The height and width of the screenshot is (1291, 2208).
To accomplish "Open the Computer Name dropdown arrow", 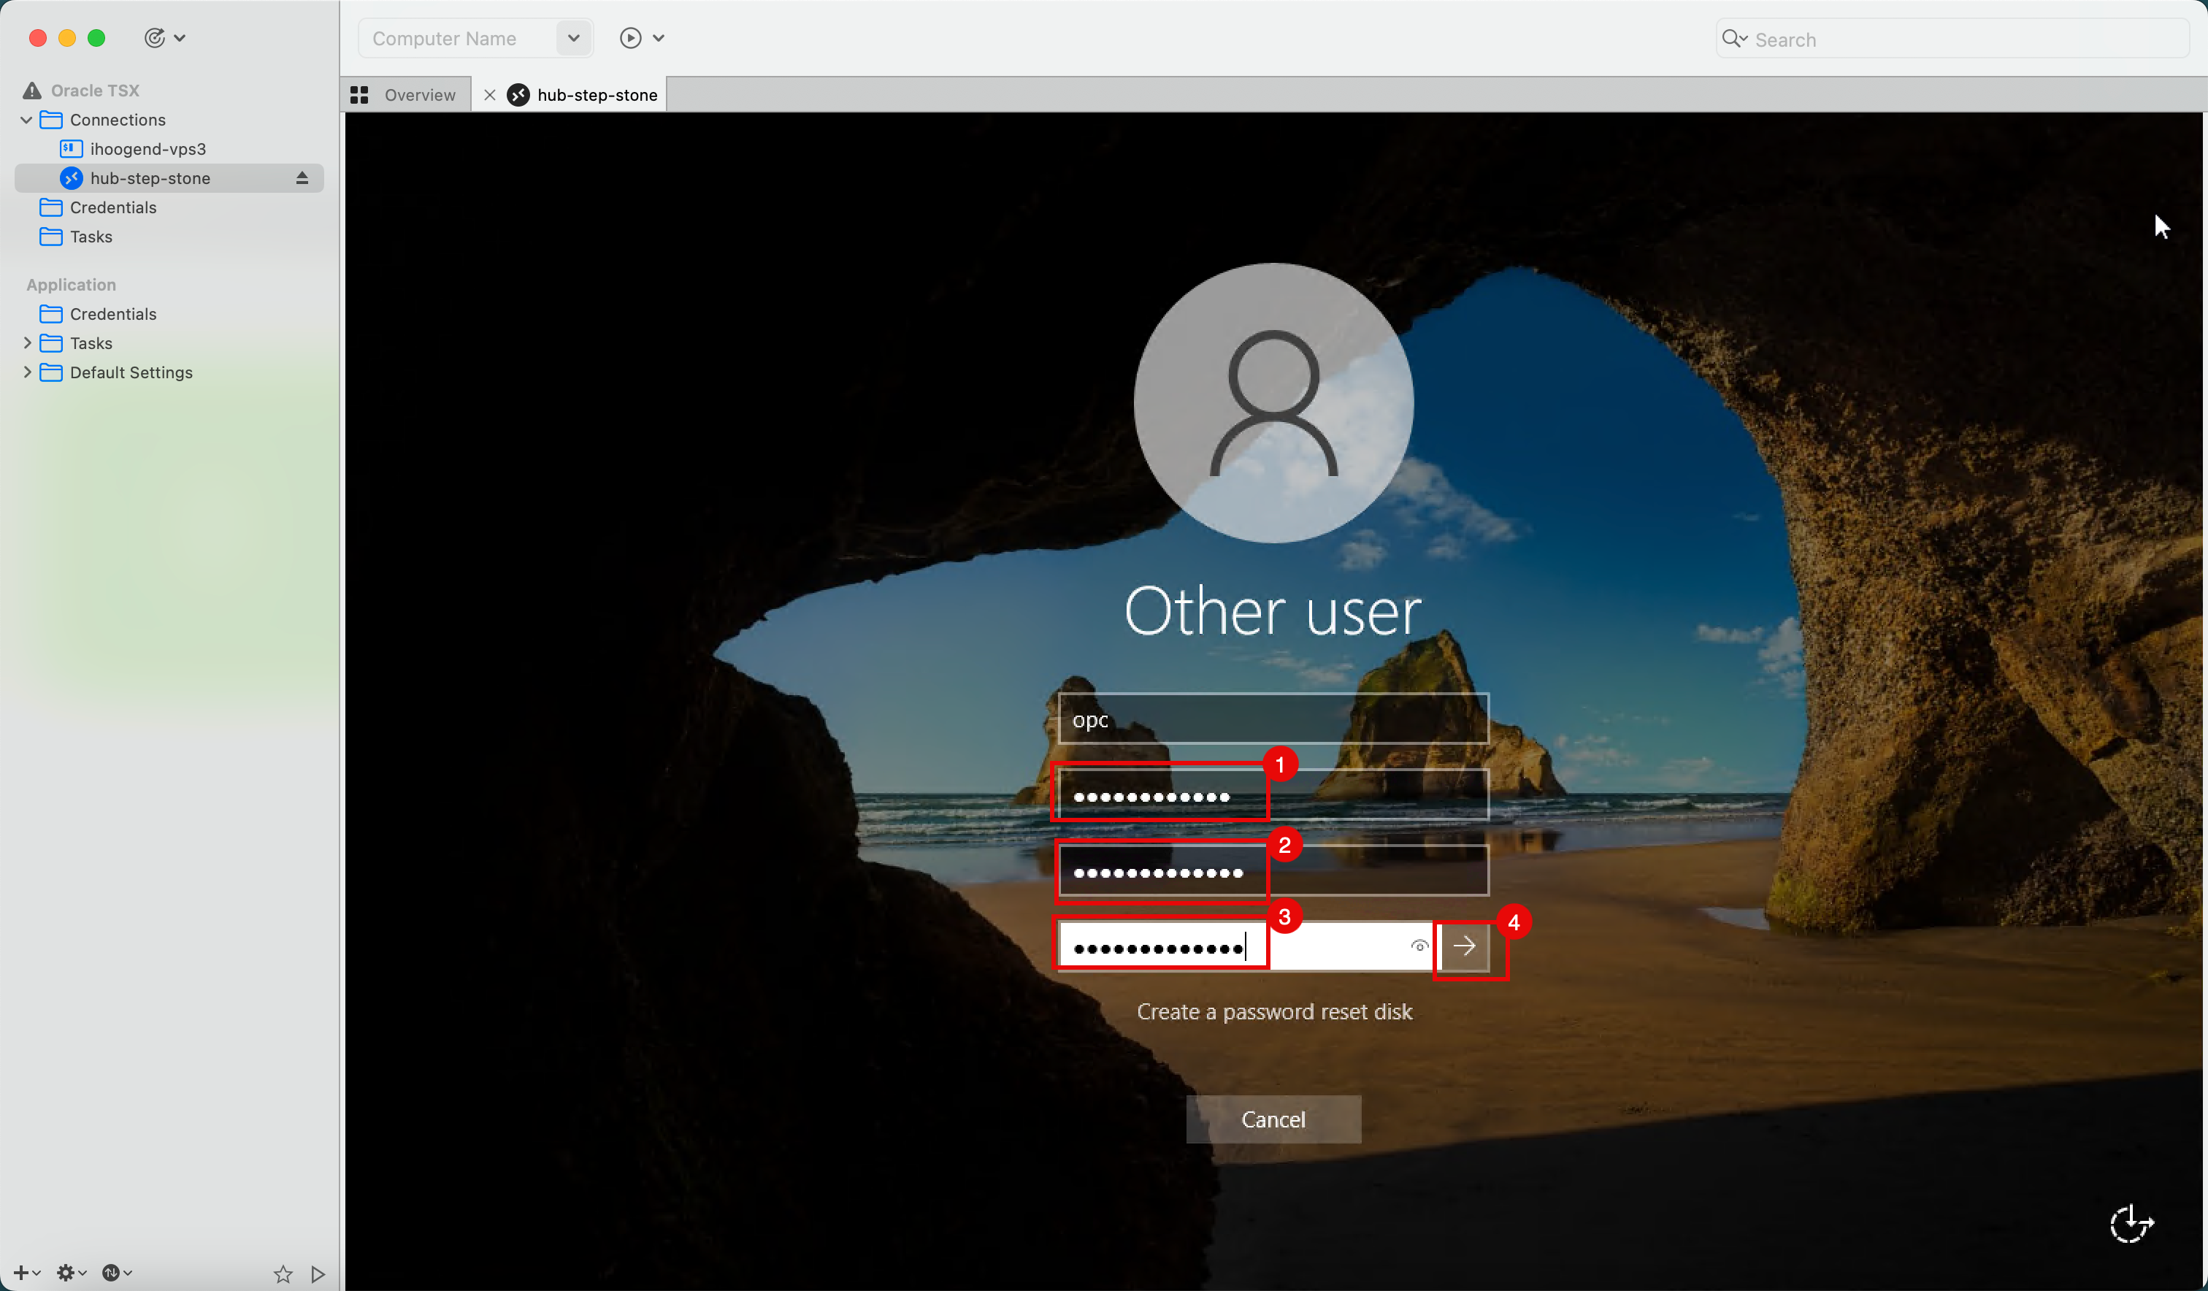I will click(x=573, y=39).
